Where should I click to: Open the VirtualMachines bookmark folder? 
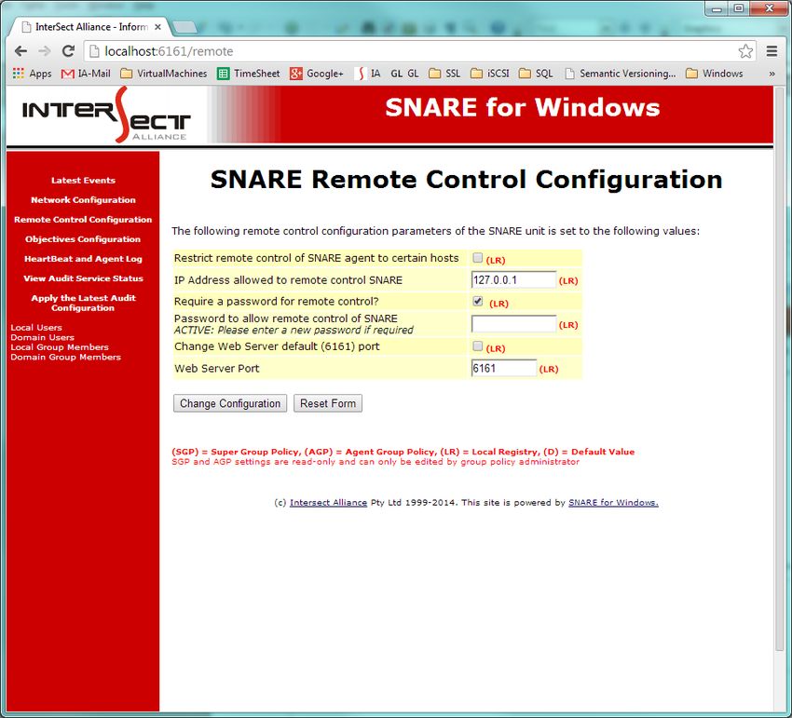(x=164, y=74)
